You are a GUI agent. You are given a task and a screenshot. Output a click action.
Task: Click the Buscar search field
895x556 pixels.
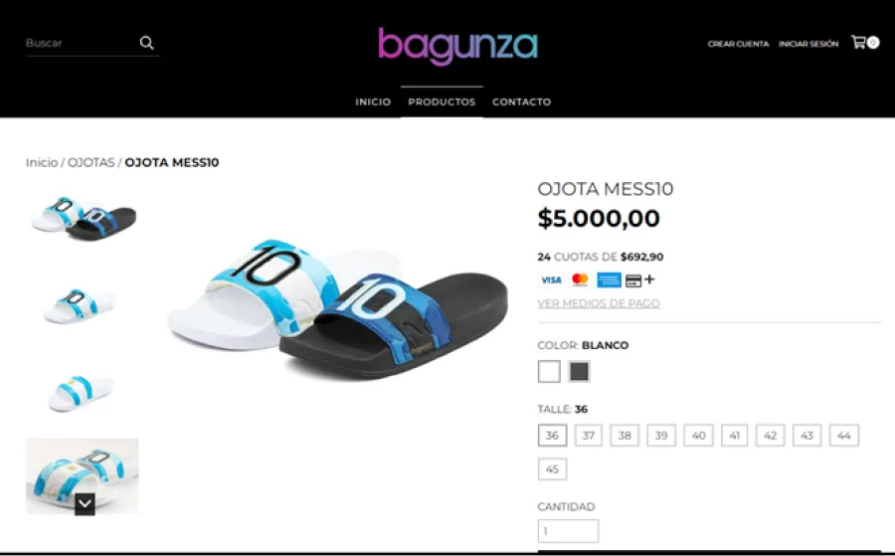(x=80, y=43)
